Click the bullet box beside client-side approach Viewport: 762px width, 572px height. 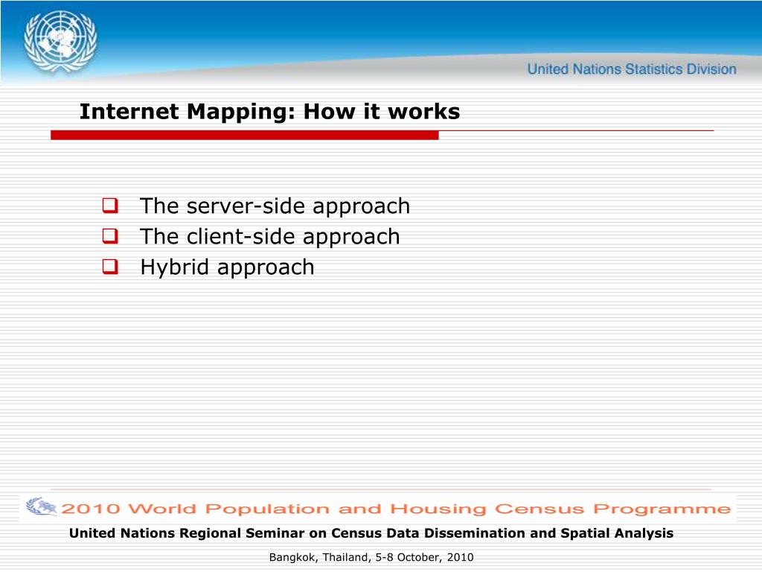[110, 236]
